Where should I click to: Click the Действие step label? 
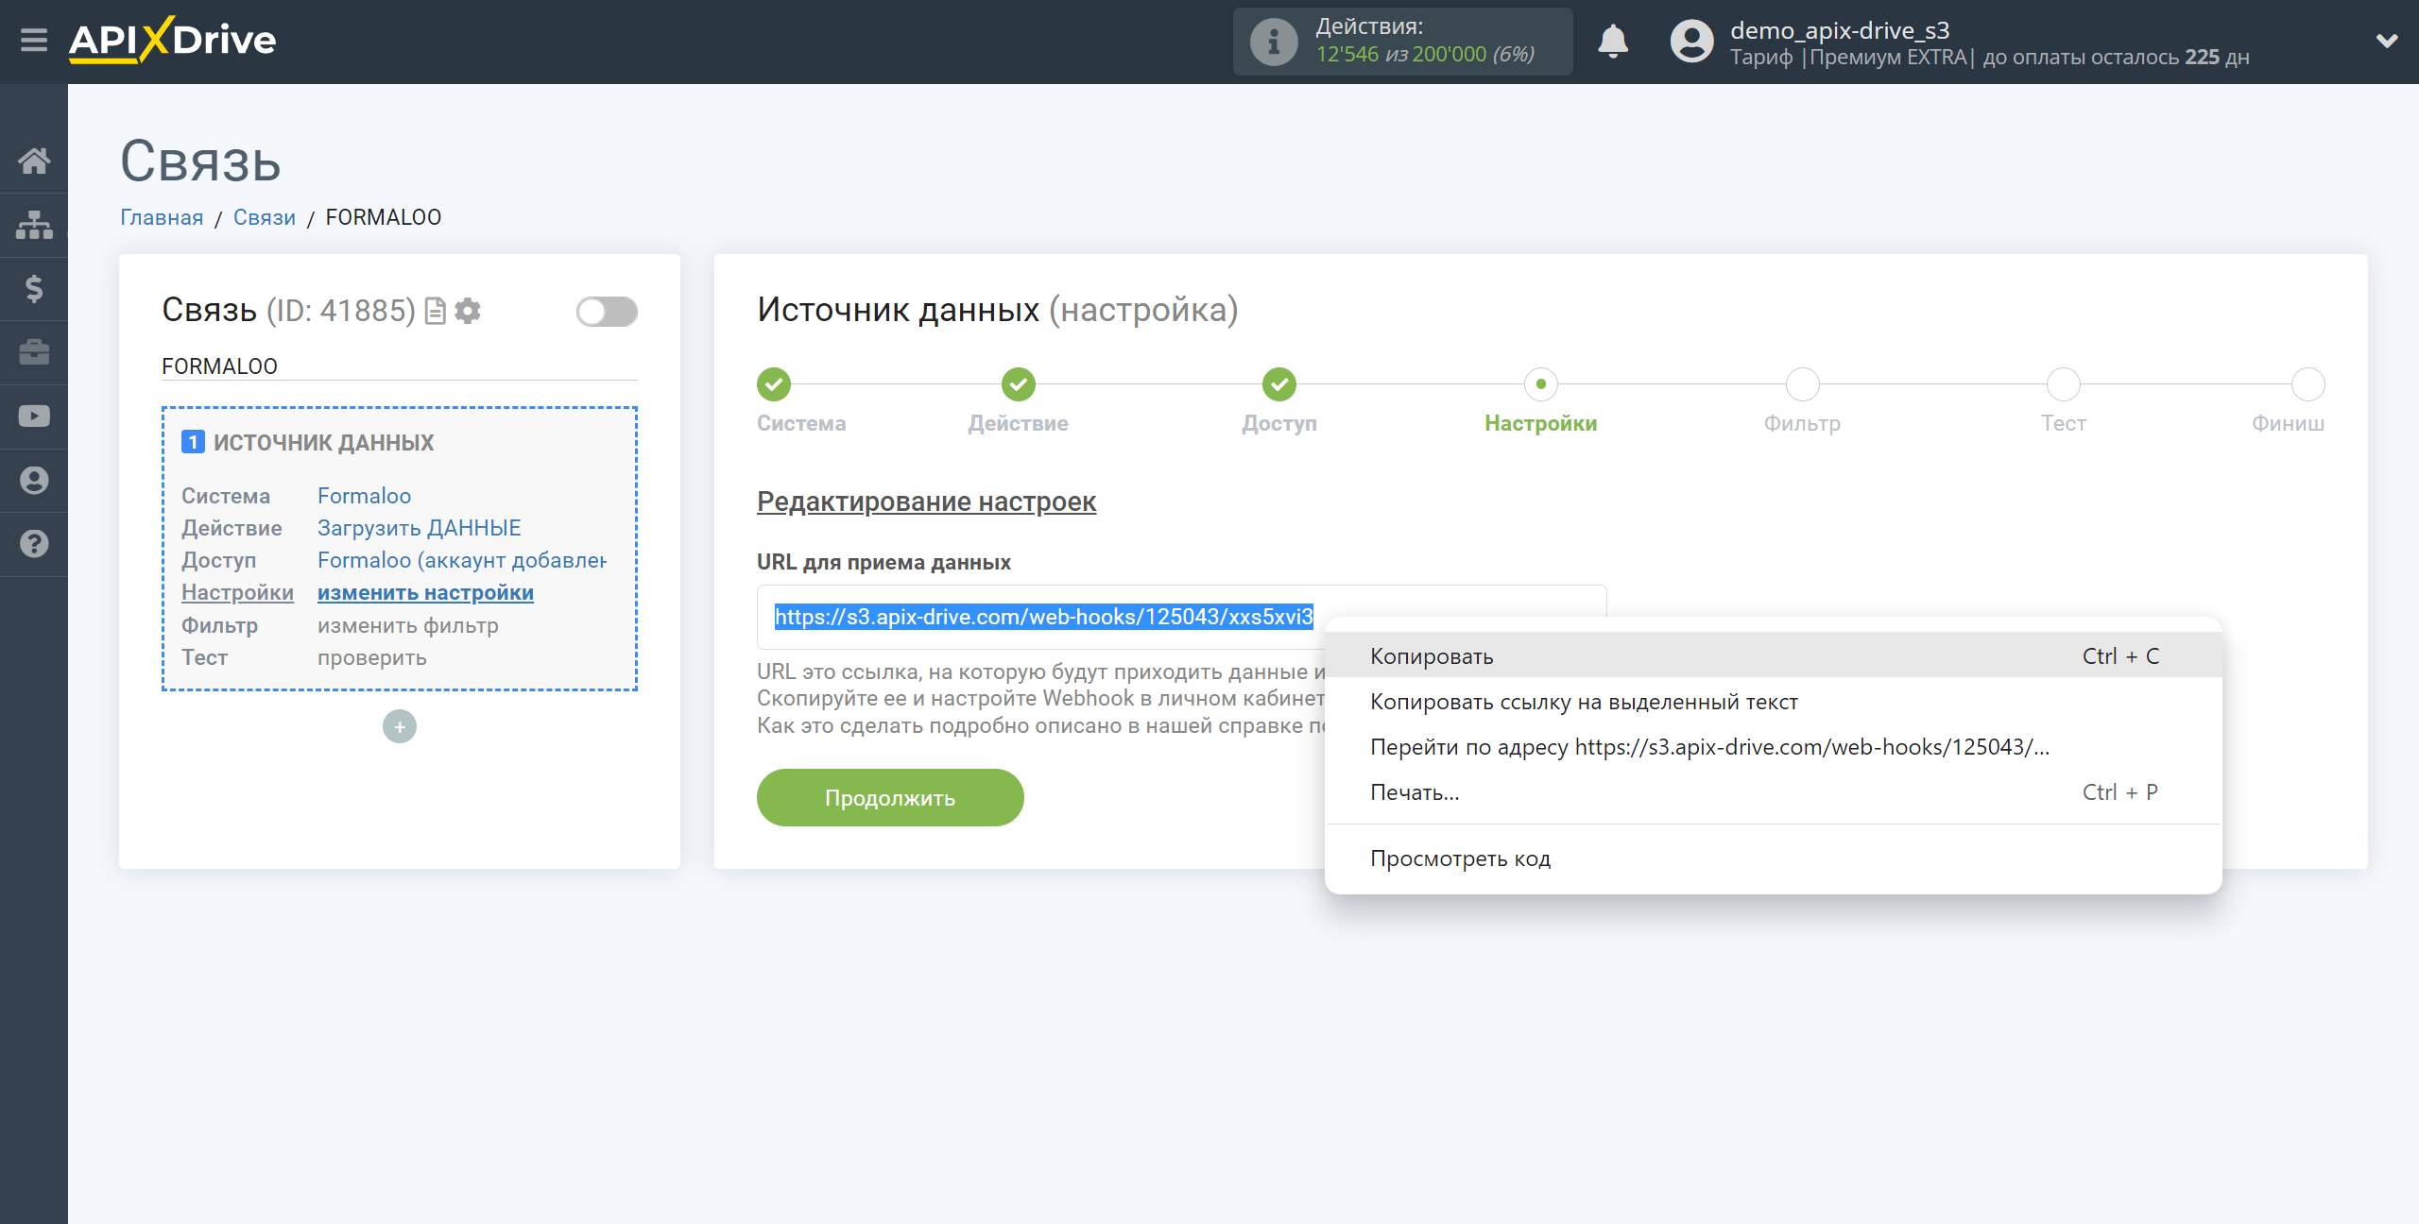pyautogui.click(x=1019, y=423)
